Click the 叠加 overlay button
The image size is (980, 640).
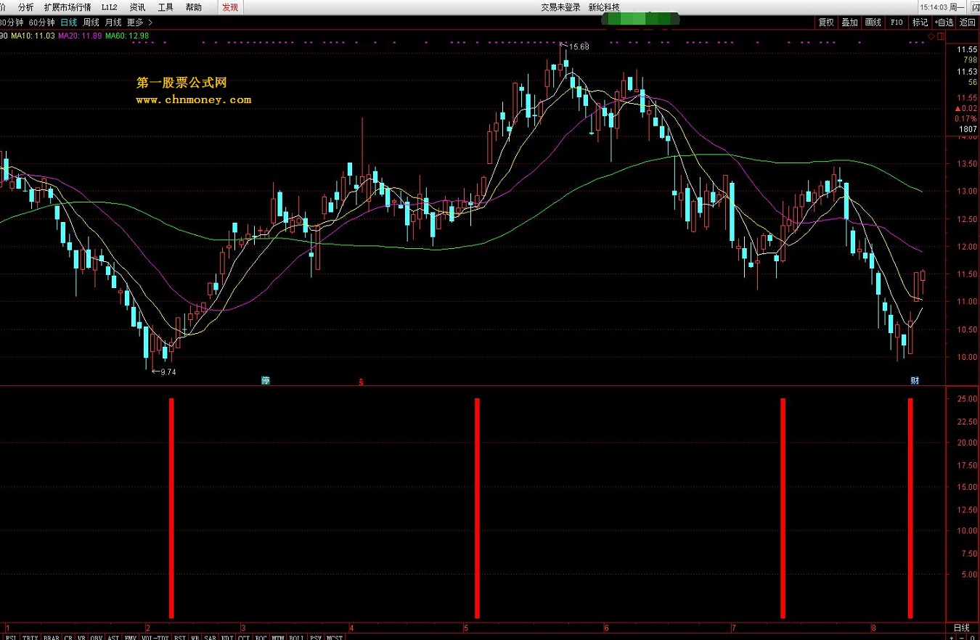pos(849,22)
